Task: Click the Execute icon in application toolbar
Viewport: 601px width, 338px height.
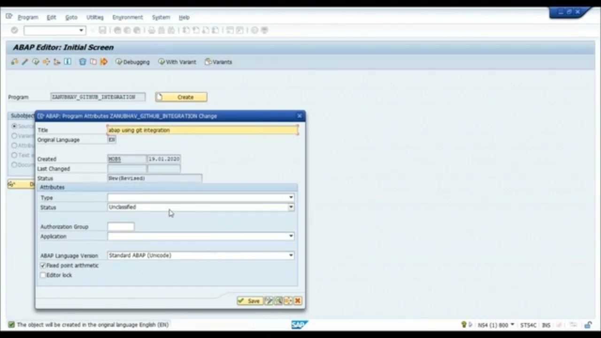Action: tap(36, 61)
